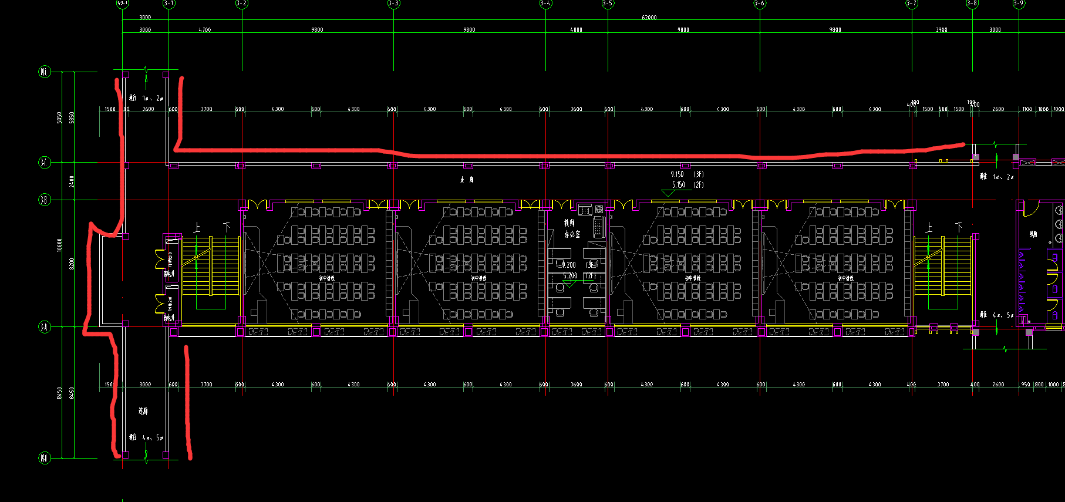Click the 3900 dimension text

pos(942,29)
